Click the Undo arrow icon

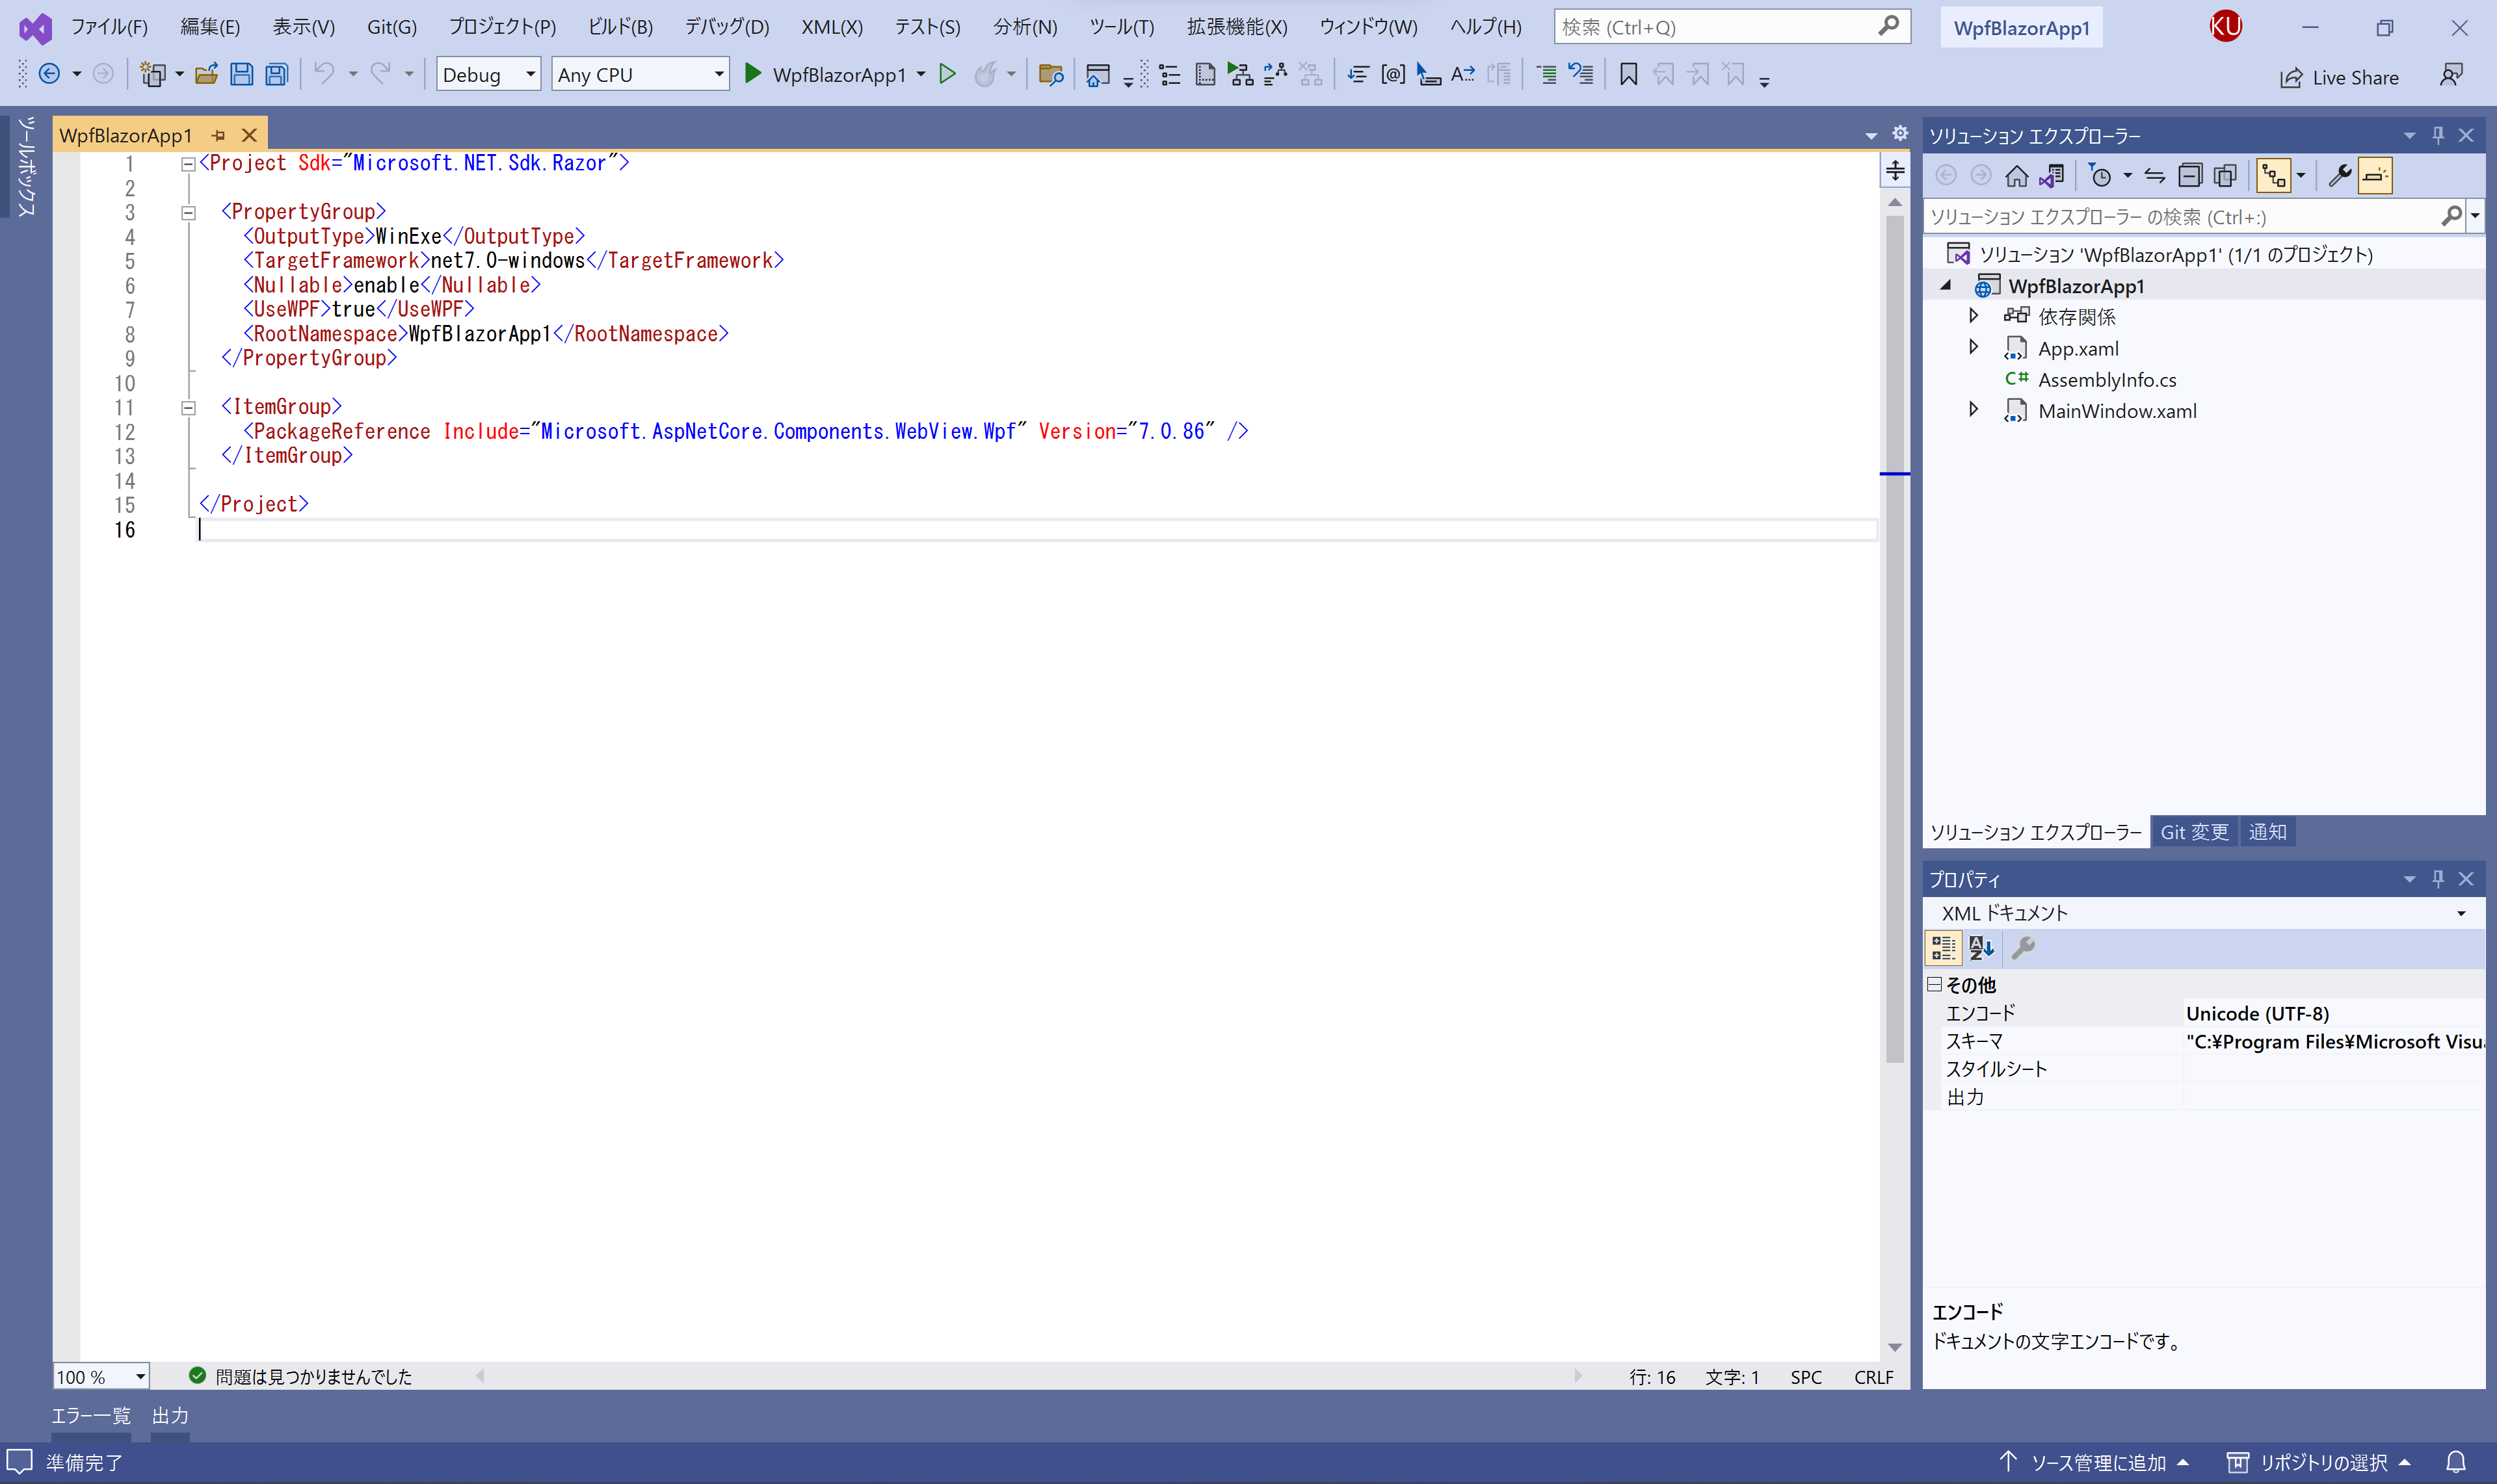click(324, 73)
